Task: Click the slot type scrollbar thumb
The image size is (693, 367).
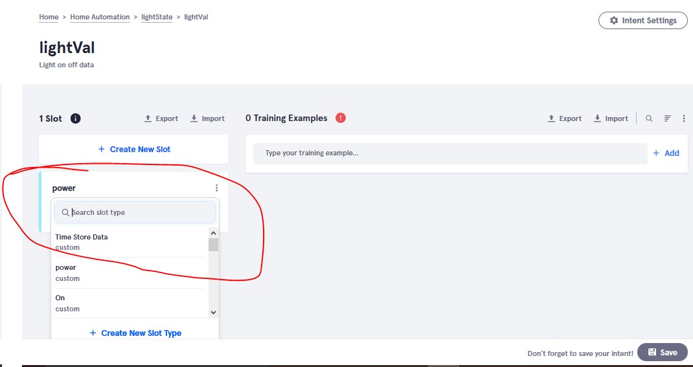Action: pos(213,245)
